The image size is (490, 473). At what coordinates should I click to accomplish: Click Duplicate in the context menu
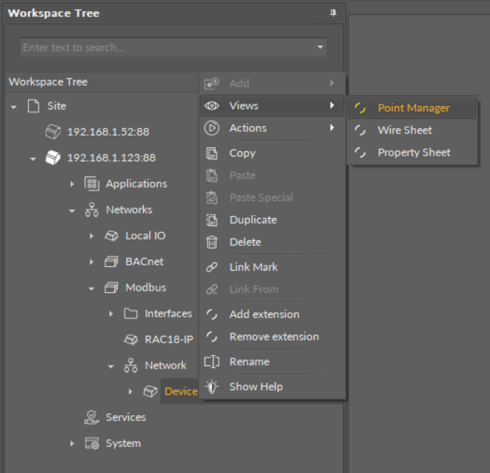(253, 220)
